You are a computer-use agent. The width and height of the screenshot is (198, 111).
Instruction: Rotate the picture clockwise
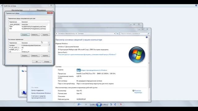click(x=115, y=105)
